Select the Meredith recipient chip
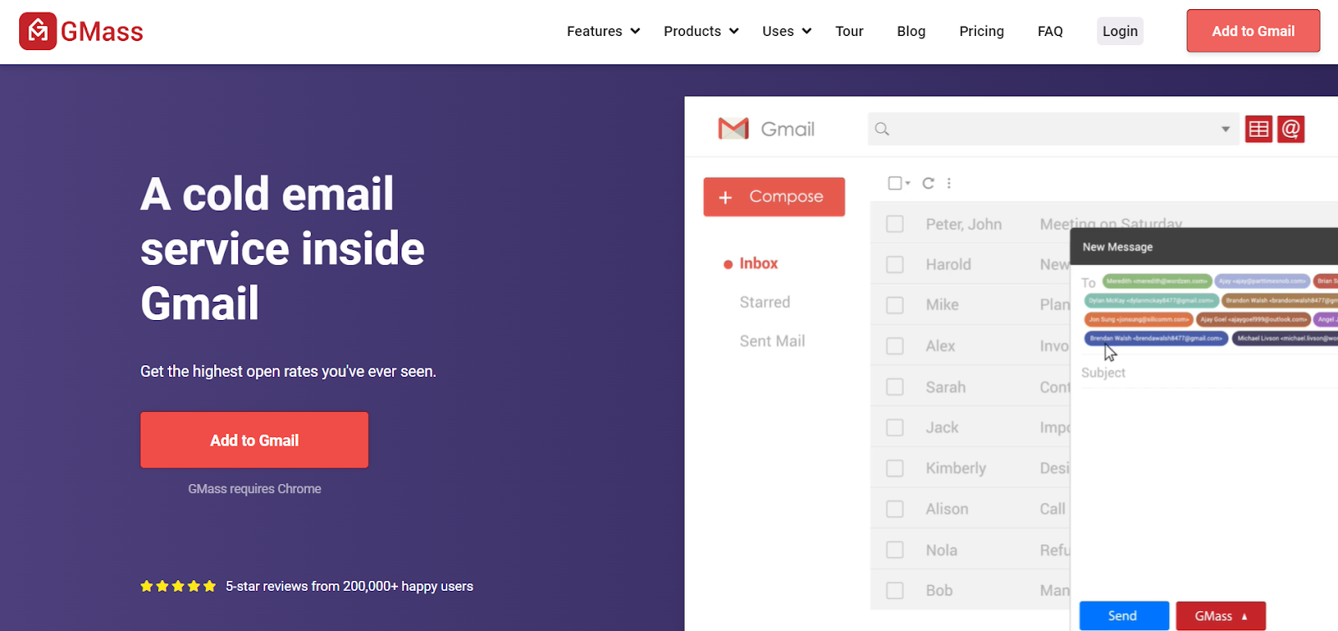1338x631 pixels. point(1157,281)
